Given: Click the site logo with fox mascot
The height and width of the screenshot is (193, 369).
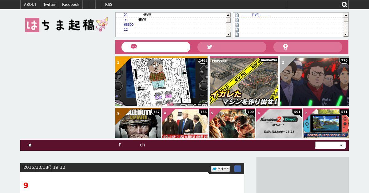Looking at the screenshot, I should pos(67,25).
